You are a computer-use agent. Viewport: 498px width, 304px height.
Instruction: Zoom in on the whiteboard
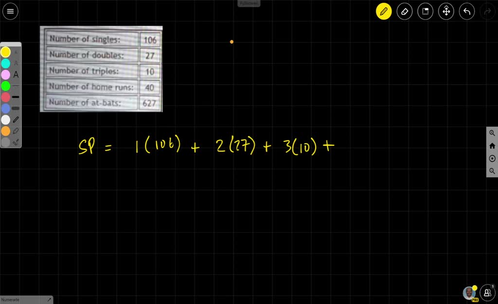click(492, 133)
